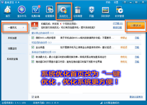Open the title bar skin menu icon
This screenshot has height=105, width=147.
[125, 2]
